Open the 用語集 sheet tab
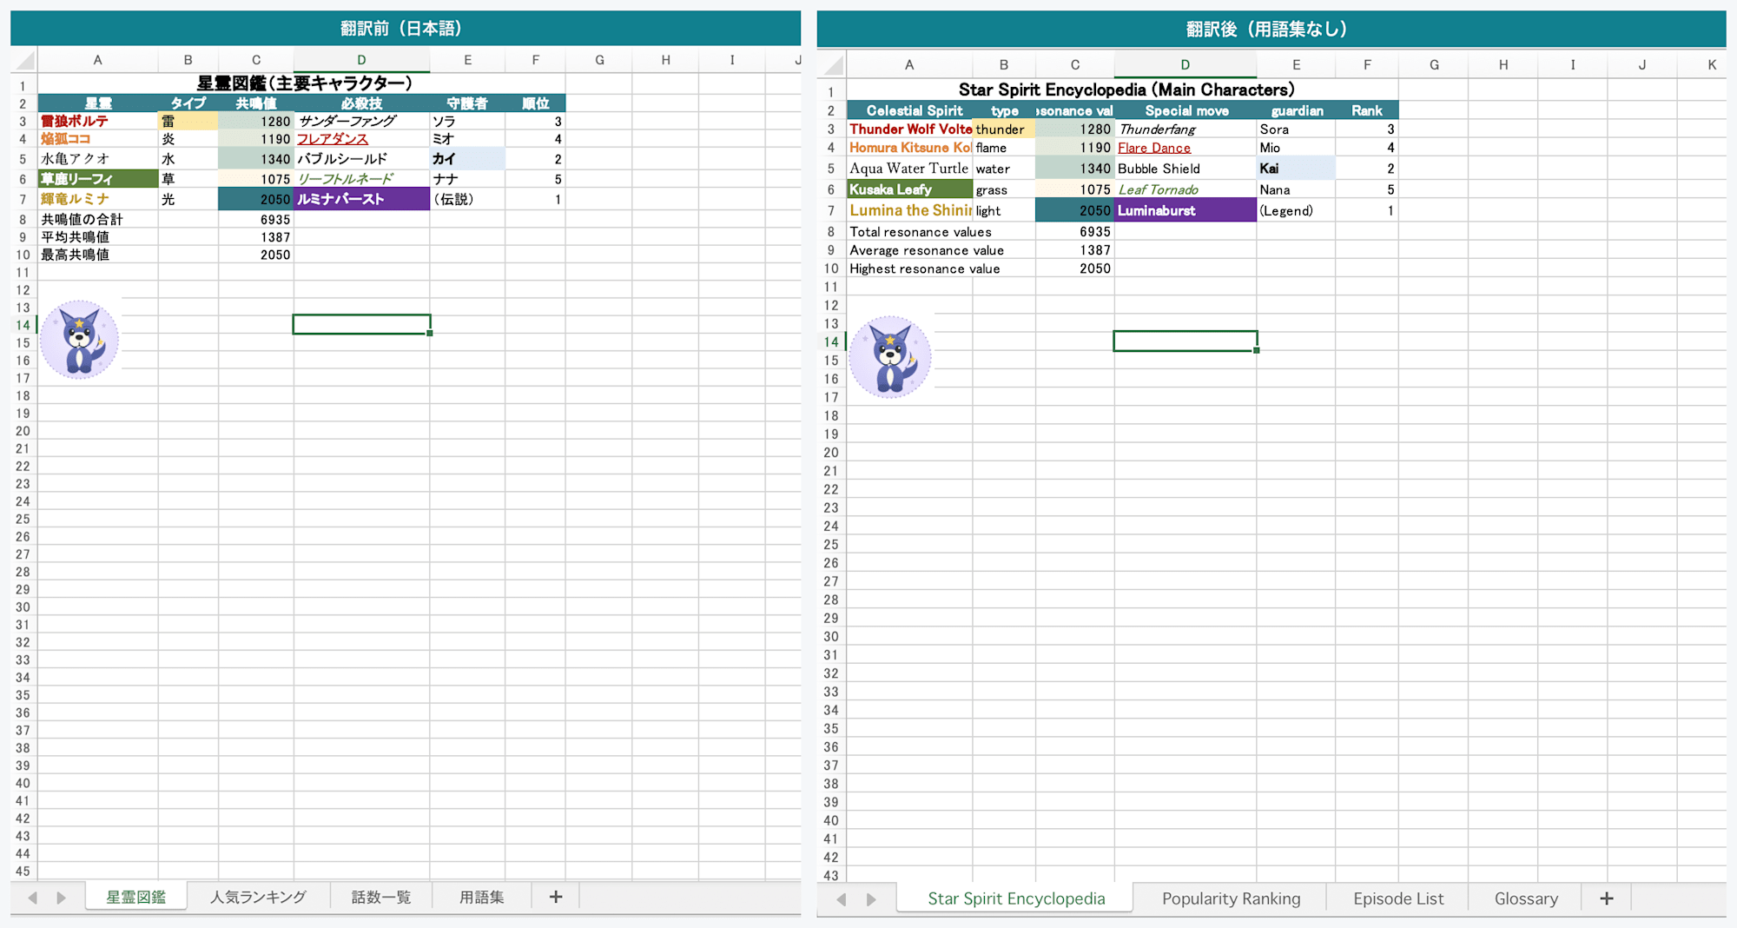Screen dimensions: 1737x928 click(481, 897)
